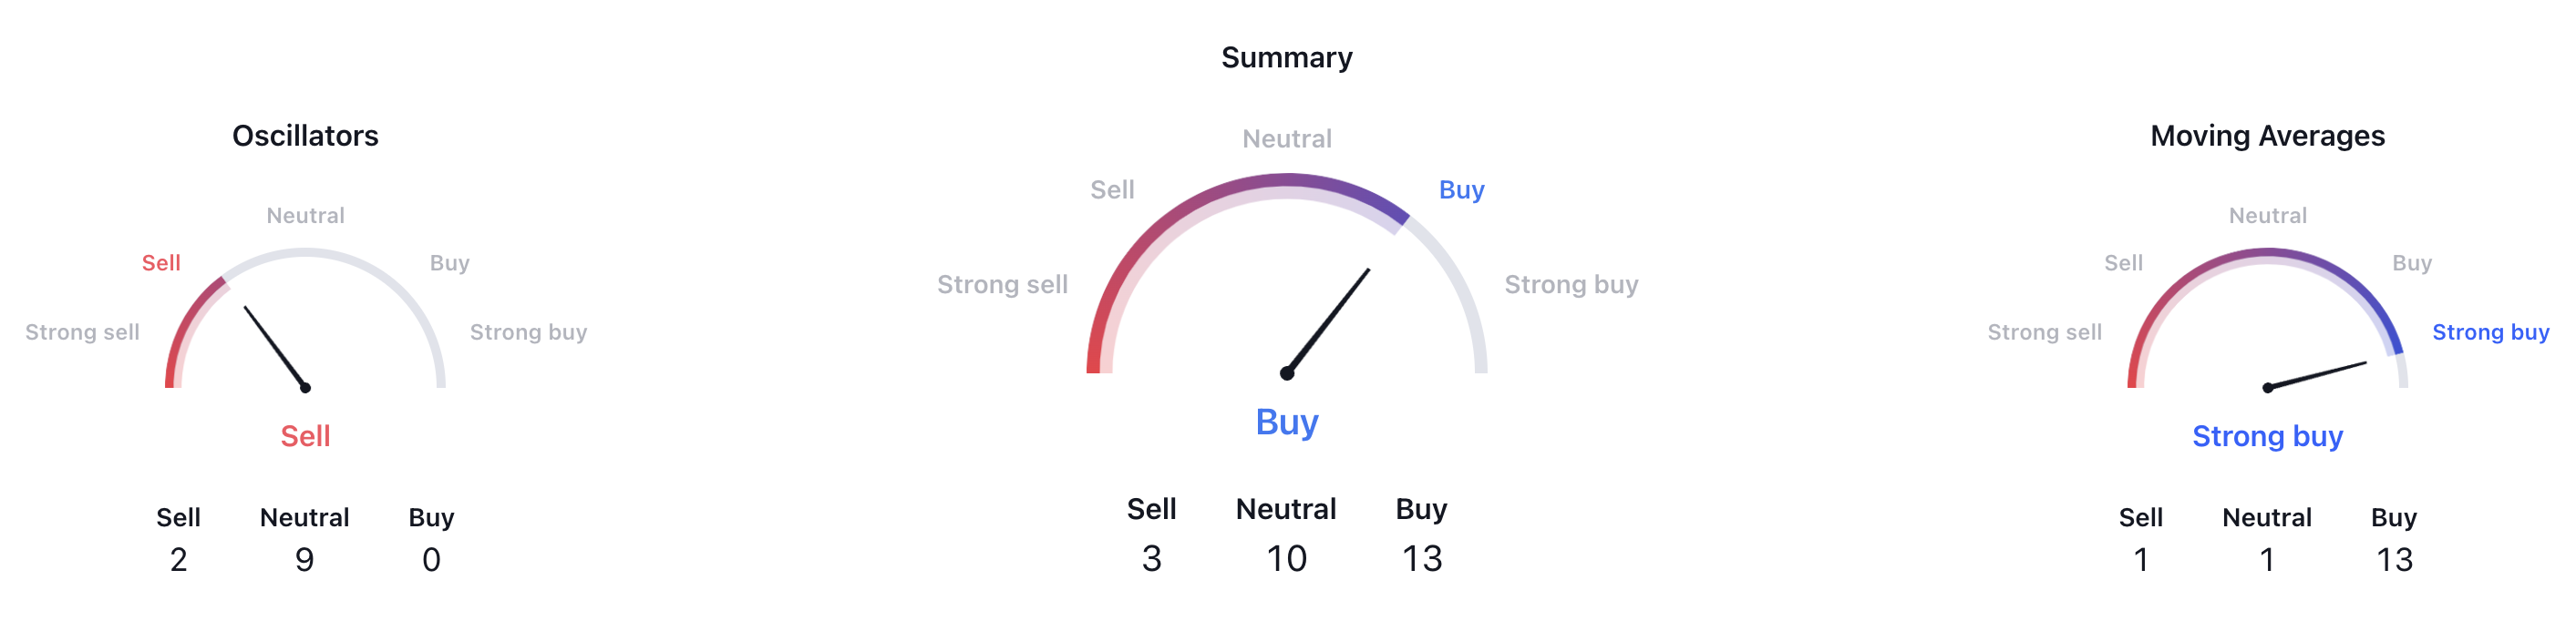
Task: Click the Summary Sell count of 3
Action: click(1151, 558)
